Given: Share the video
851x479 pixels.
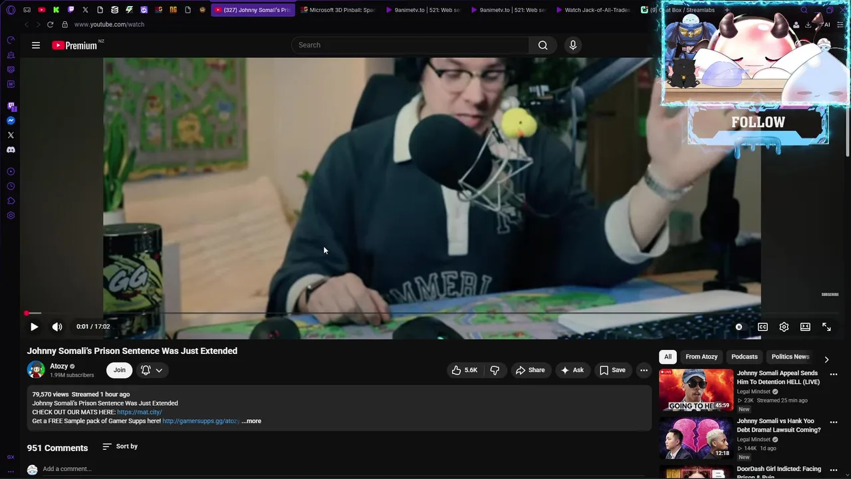Looking at the screenshot, I should (x=530, y=370).
